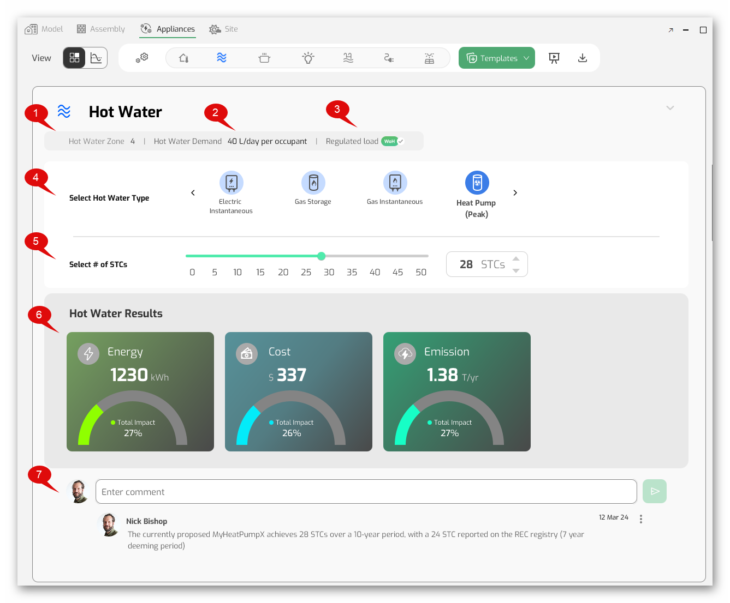Click the STCs slider handle
The height and width of the screenshot is (603, 730).
pyautogui.click(x=322, y=256)
